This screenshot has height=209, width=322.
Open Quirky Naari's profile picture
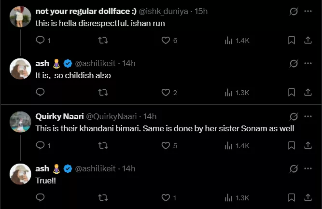point(21,122)
